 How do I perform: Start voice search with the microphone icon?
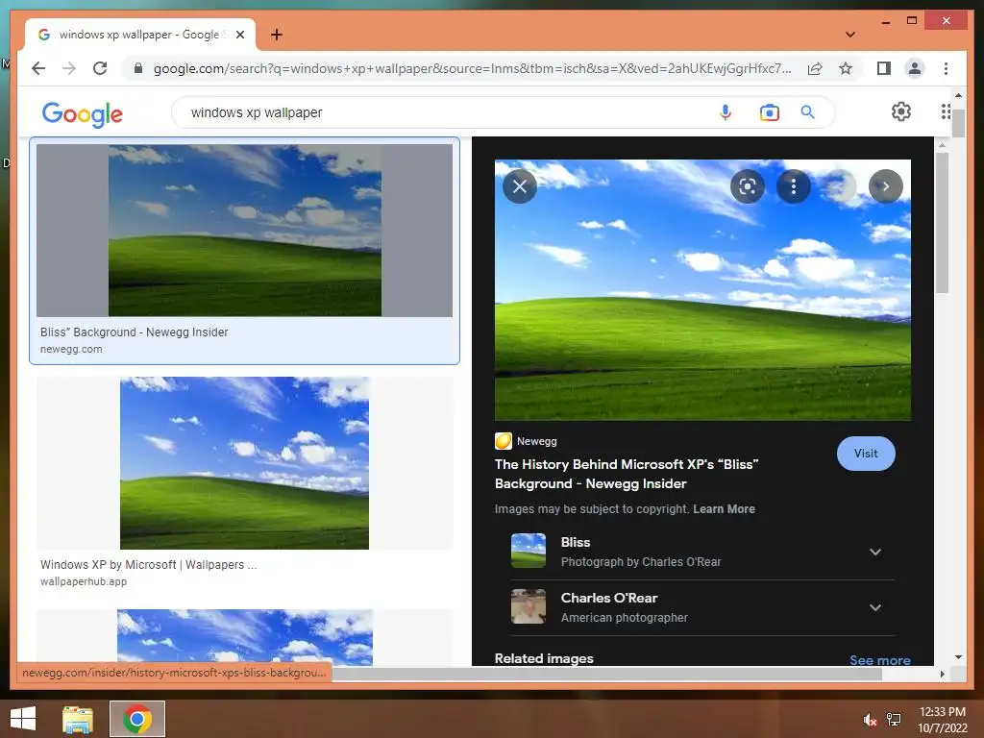click(725, 112)
